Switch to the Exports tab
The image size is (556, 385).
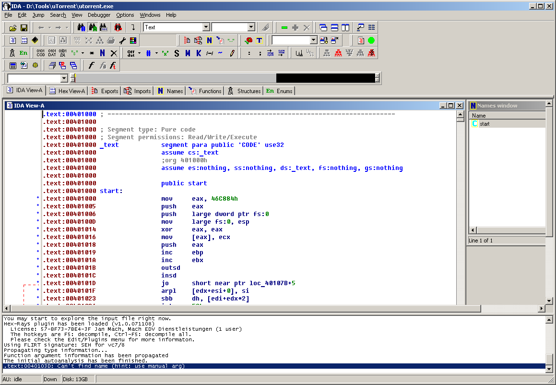(105, 91)
